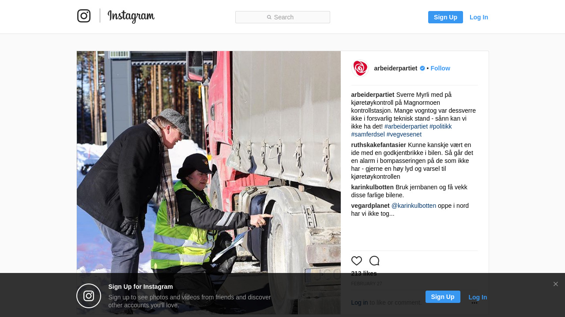Open the #samferdsel hashtag link
565x317 pixels.
368,134
